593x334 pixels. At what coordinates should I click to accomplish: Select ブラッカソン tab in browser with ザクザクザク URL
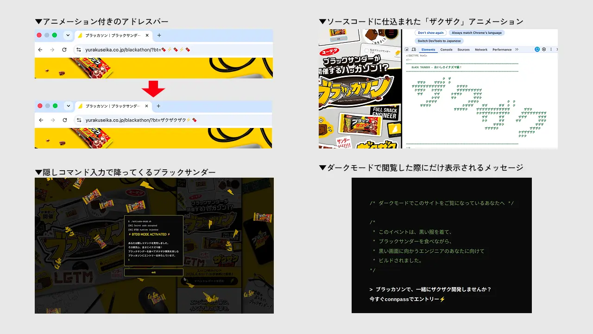[113, 106]
